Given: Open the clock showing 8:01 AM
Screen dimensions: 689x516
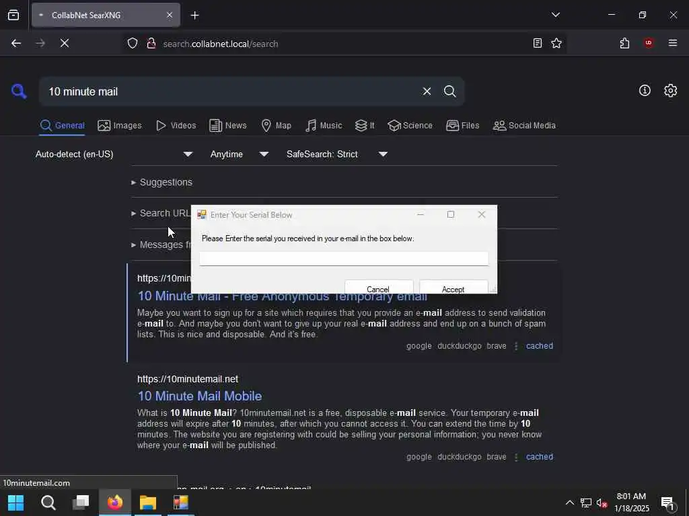Looking at the screenshot, I should (631, 503).
